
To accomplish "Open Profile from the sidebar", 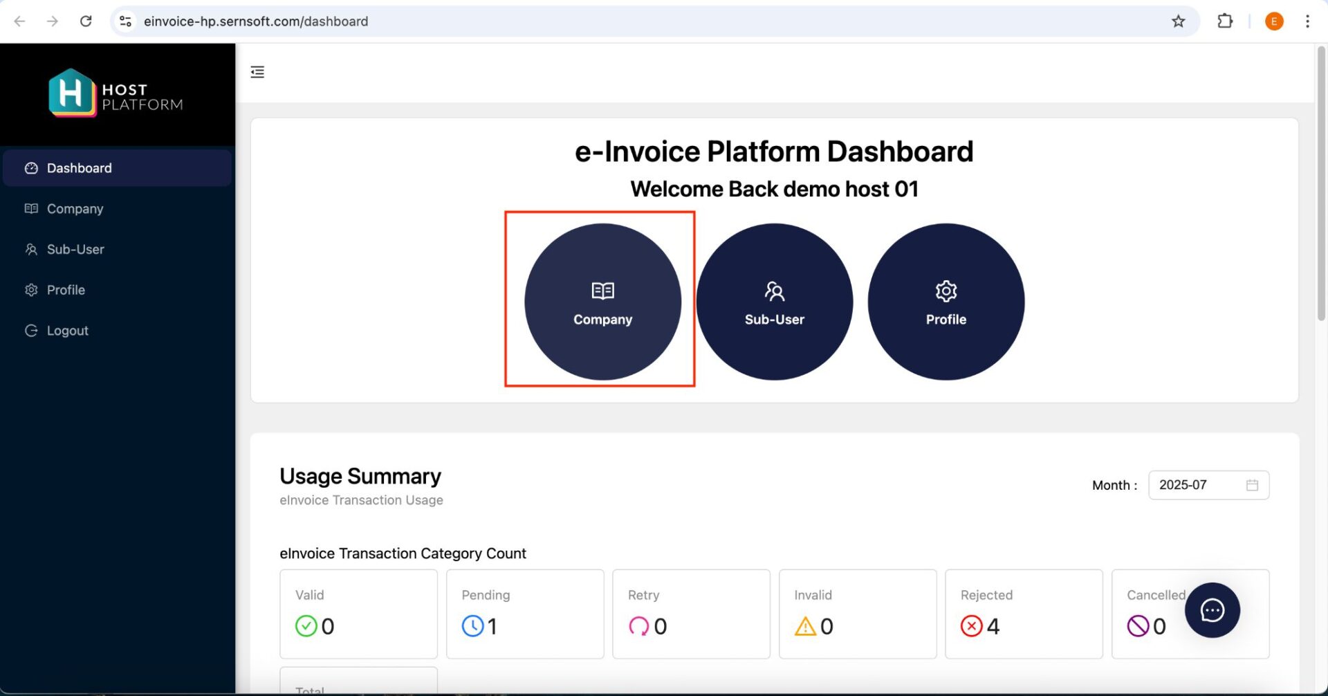I will coord(118,290).
